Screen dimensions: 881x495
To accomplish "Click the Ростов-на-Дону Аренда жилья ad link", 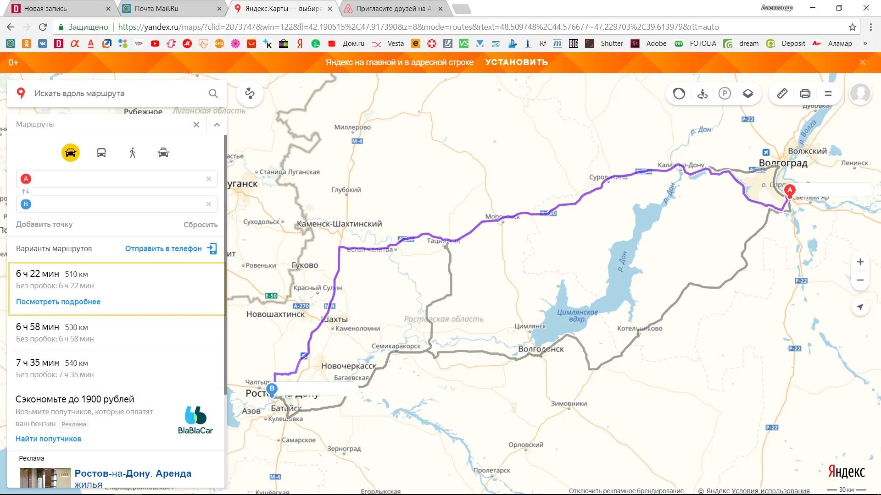I will [133, 478].
